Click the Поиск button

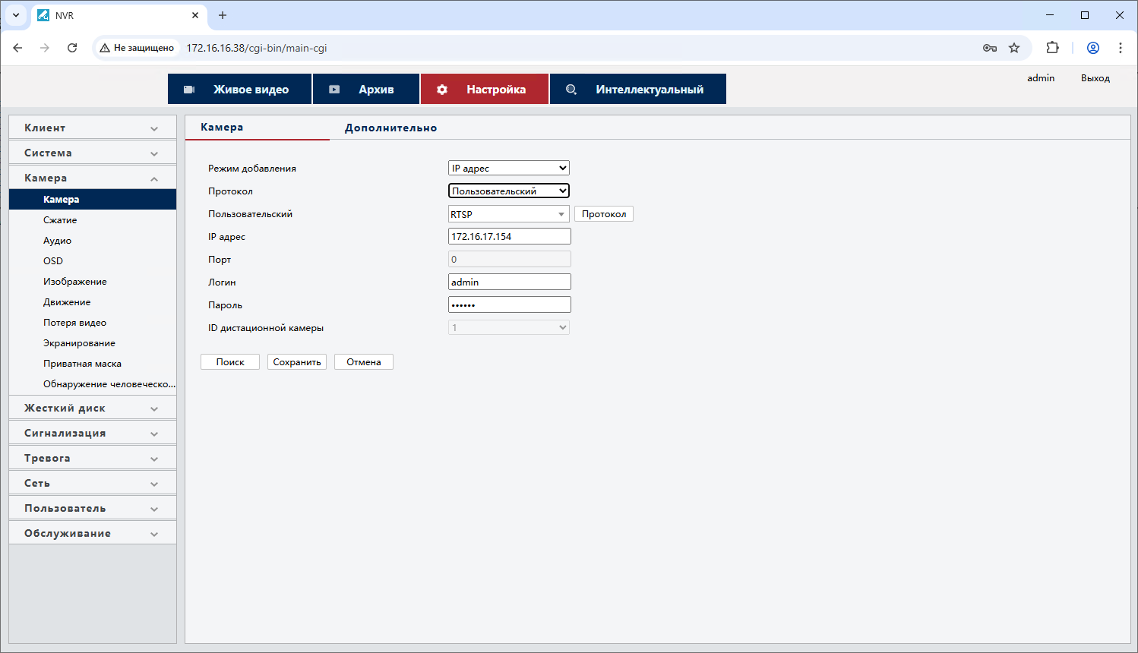pos(230,362)
